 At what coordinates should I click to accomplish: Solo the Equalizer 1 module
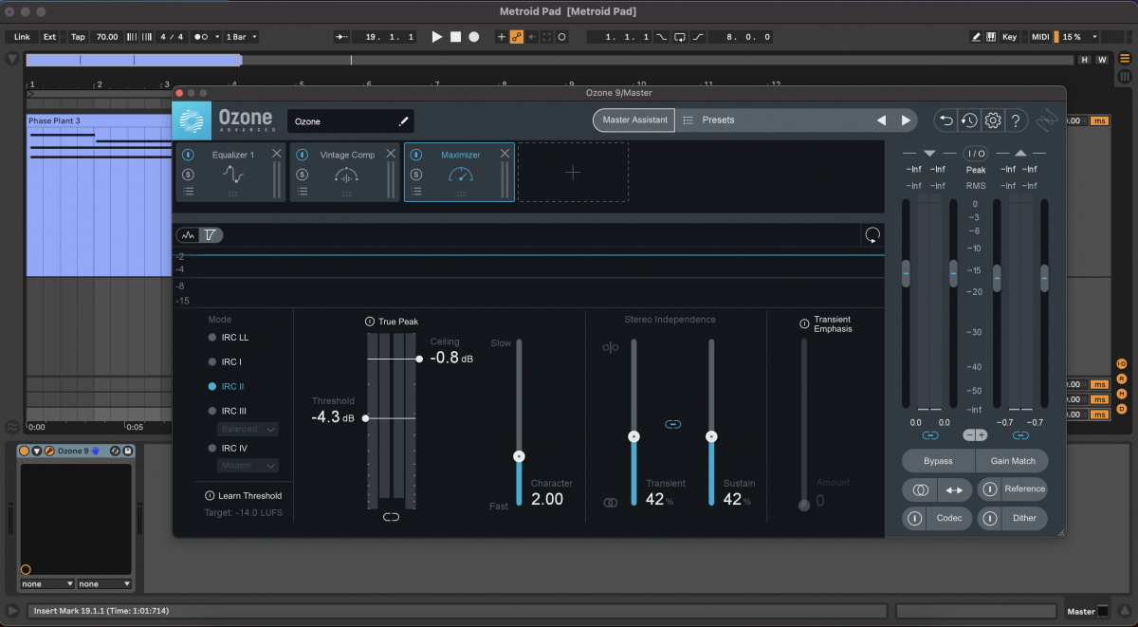tap(188, 174)
